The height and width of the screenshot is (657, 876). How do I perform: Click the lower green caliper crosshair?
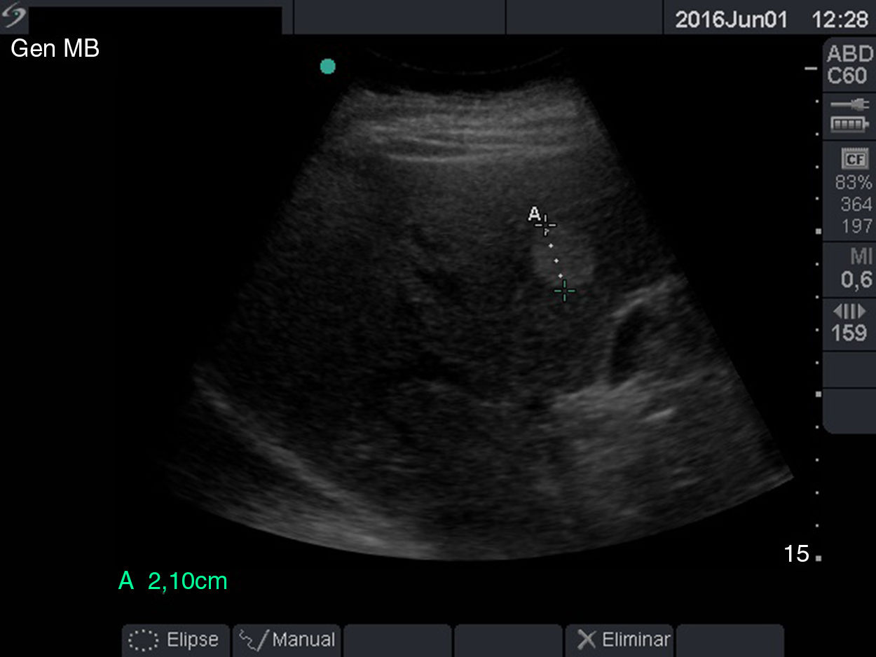(x=565, y=290)
